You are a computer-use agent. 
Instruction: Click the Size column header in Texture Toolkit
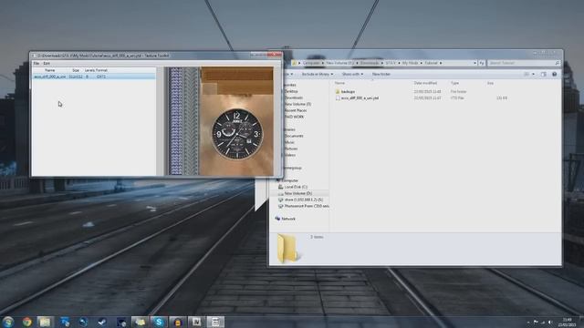click(x=76, y=70)
